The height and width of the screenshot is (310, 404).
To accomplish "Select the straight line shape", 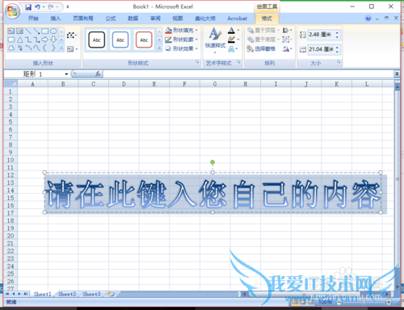I will tap(28, 31).
